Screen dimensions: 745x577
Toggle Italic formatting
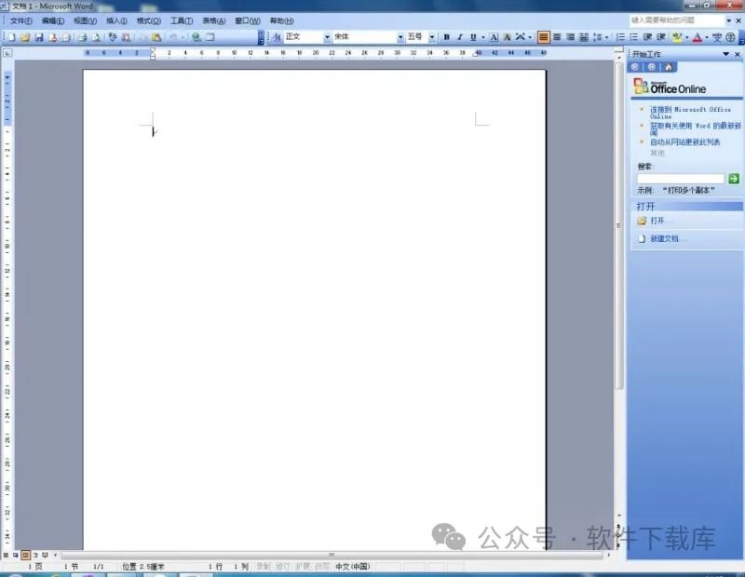459,37
